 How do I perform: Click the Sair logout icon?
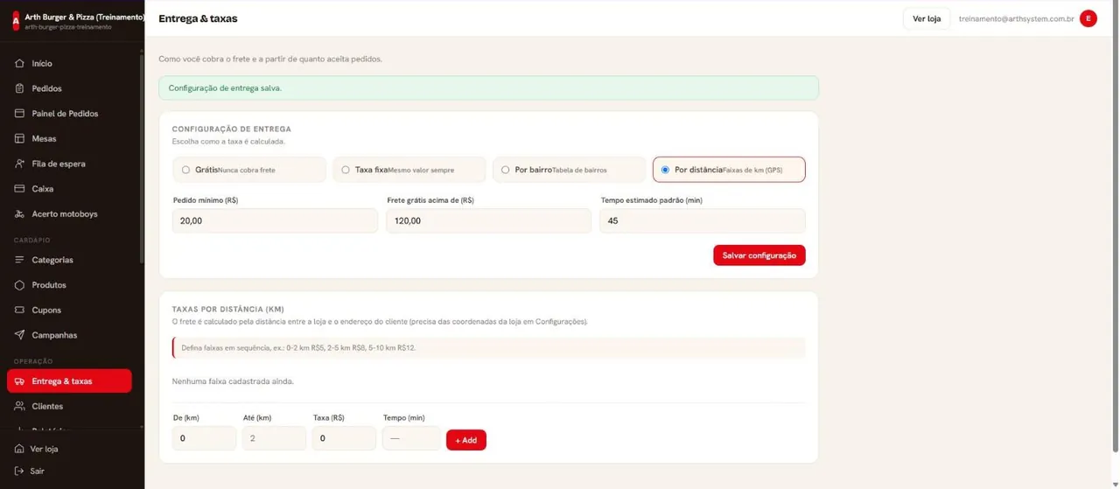(x=19, y=471)
